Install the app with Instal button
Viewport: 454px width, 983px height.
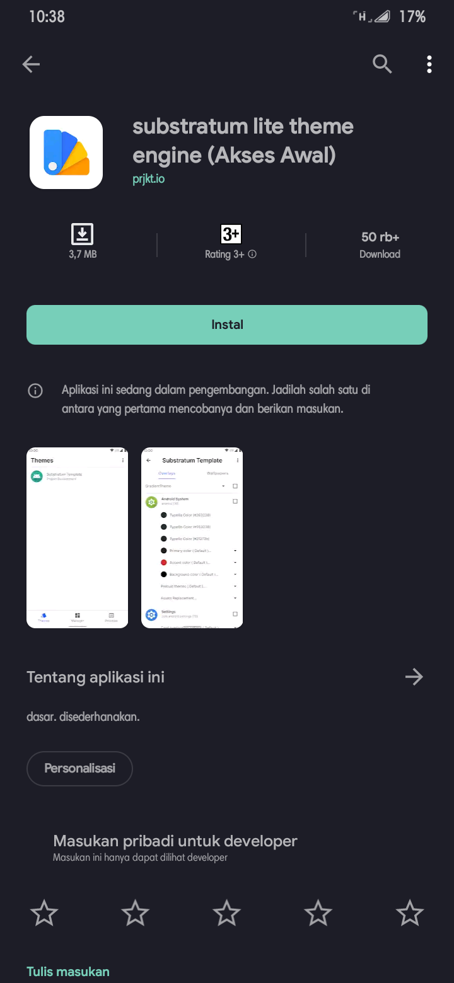(227, 325)
